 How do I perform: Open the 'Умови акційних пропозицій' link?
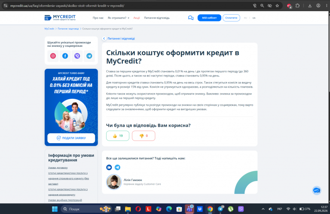click(65, 200)
